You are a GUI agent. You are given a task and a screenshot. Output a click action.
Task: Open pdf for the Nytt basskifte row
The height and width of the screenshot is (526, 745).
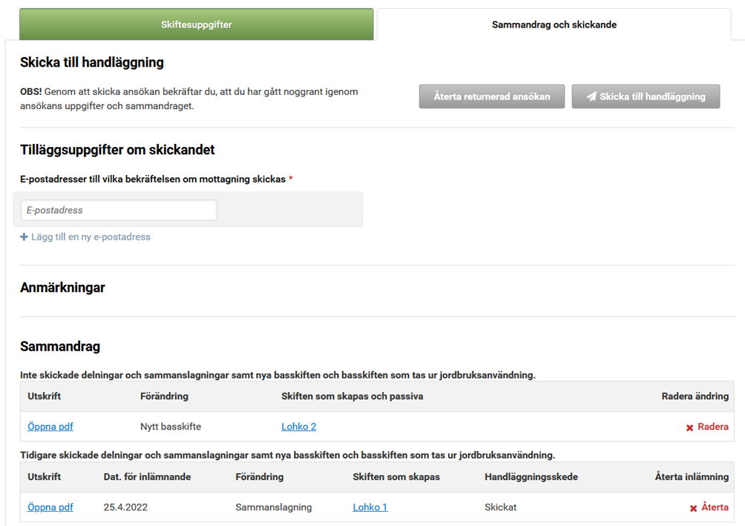pos(50,427)
